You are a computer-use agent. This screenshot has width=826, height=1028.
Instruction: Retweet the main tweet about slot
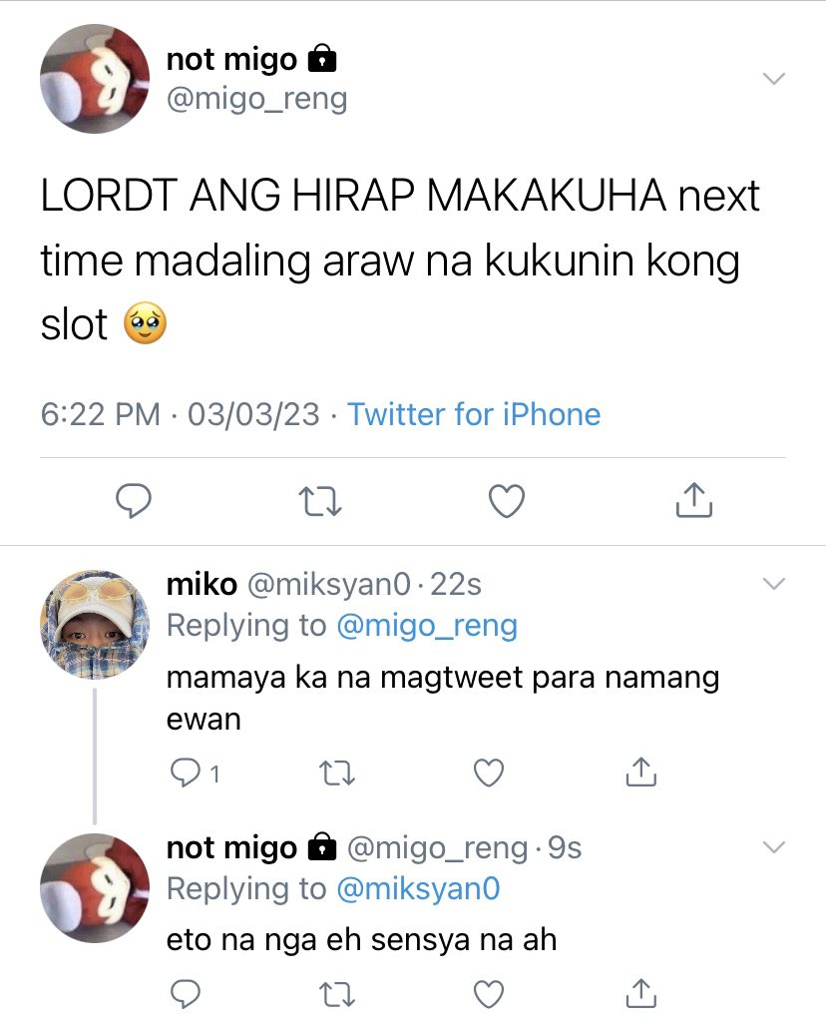320,501
